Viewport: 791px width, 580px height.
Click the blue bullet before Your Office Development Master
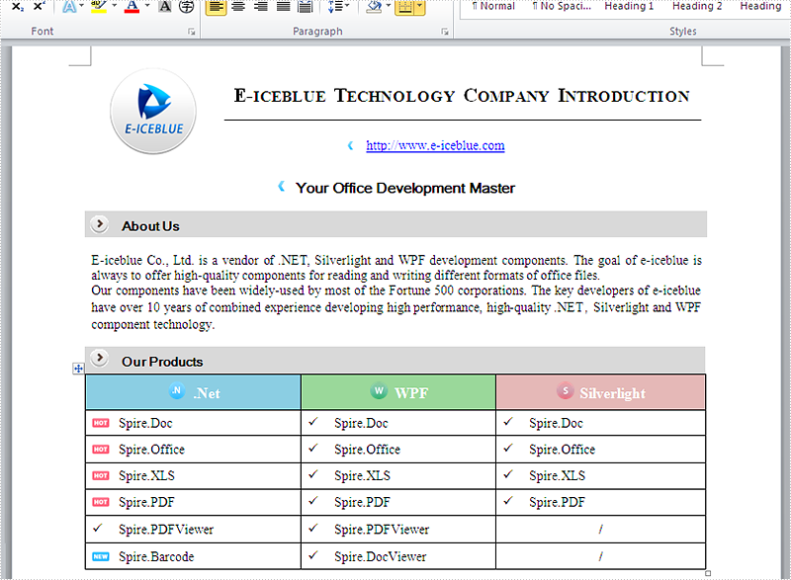[x=282, y=187]
